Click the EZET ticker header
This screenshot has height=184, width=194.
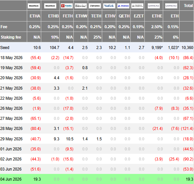click(x=139, y=16)
